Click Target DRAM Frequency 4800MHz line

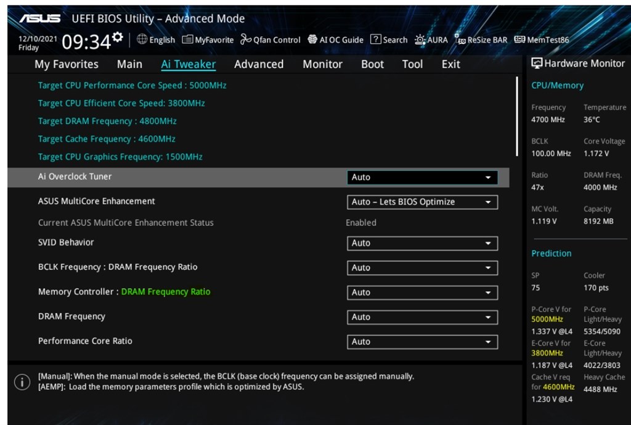point(107,121)
